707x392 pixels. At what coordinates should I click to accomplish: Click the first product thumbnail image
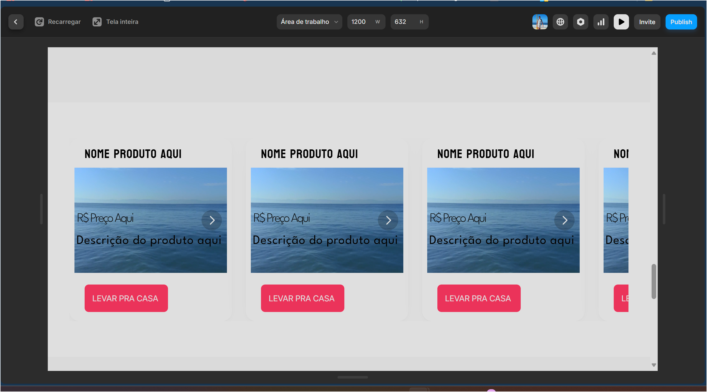tap(151, 220)
